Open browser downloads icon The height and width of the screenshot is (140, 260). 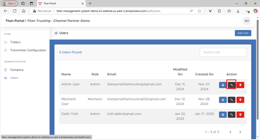[238, 11]
